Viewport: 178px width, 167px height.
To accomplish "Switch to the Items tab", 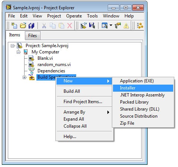I will coord(14,35).
